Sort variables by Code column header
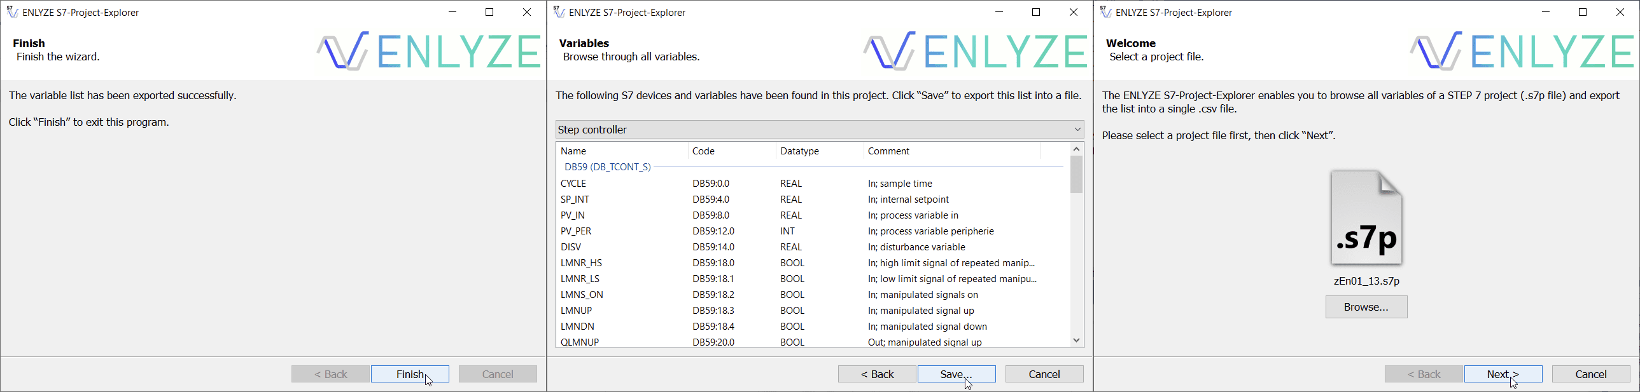The width and height of the screenshot is (1640, 392). point(732,151)
